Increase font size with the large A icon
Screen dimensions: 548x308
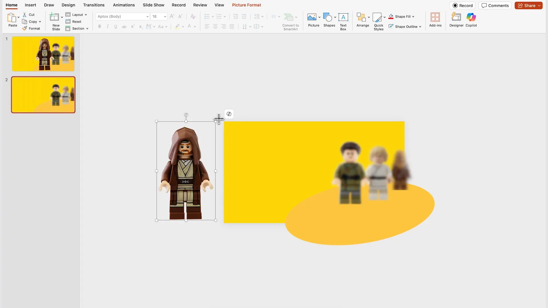pyautogui.click(x=172, y=16)
